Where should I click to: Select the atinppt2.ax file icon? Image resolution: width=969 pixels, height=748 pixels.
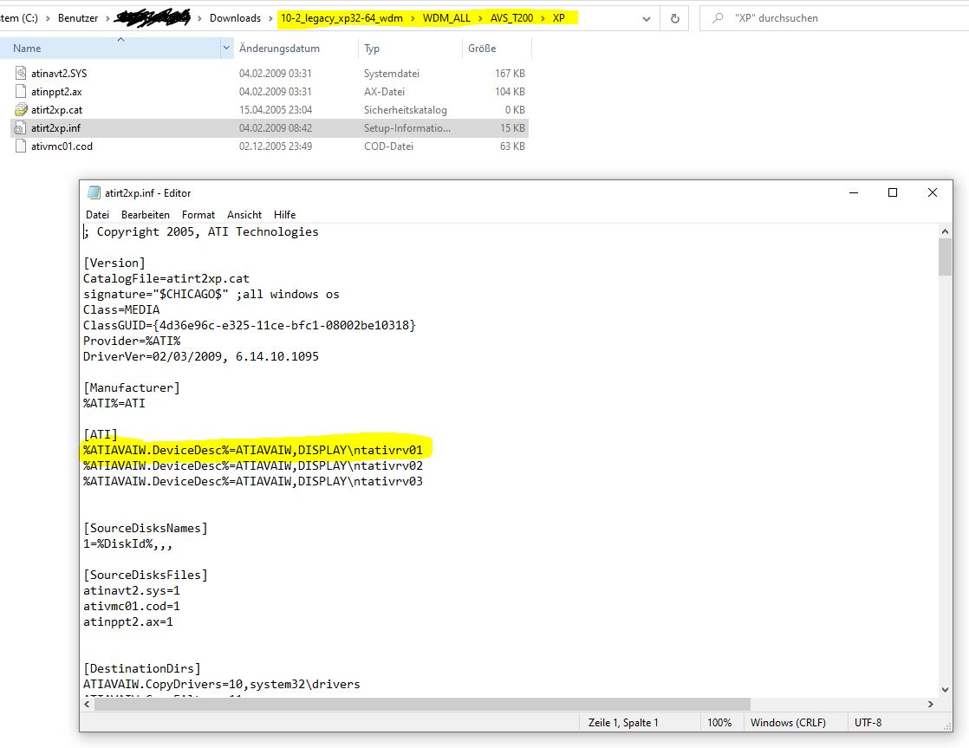click(x=21, y=92)
